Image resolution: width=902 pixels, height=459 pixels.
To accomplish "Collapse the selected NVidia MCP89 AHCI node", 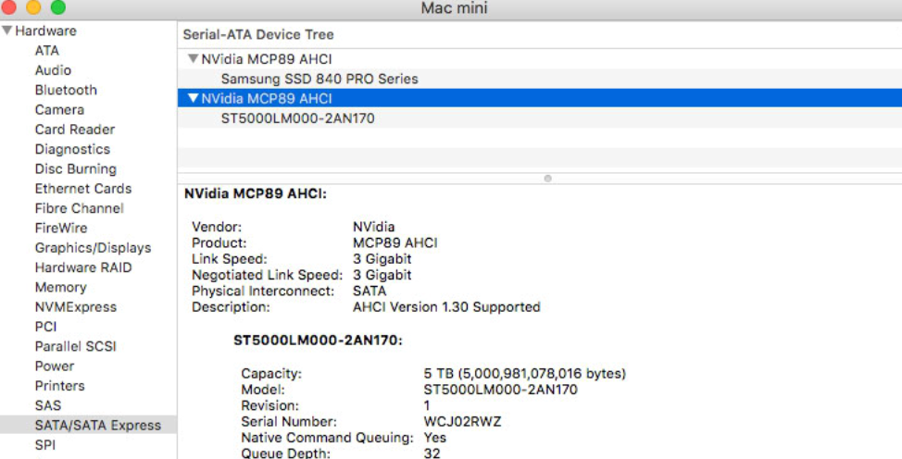I will [x=194, y=98].
